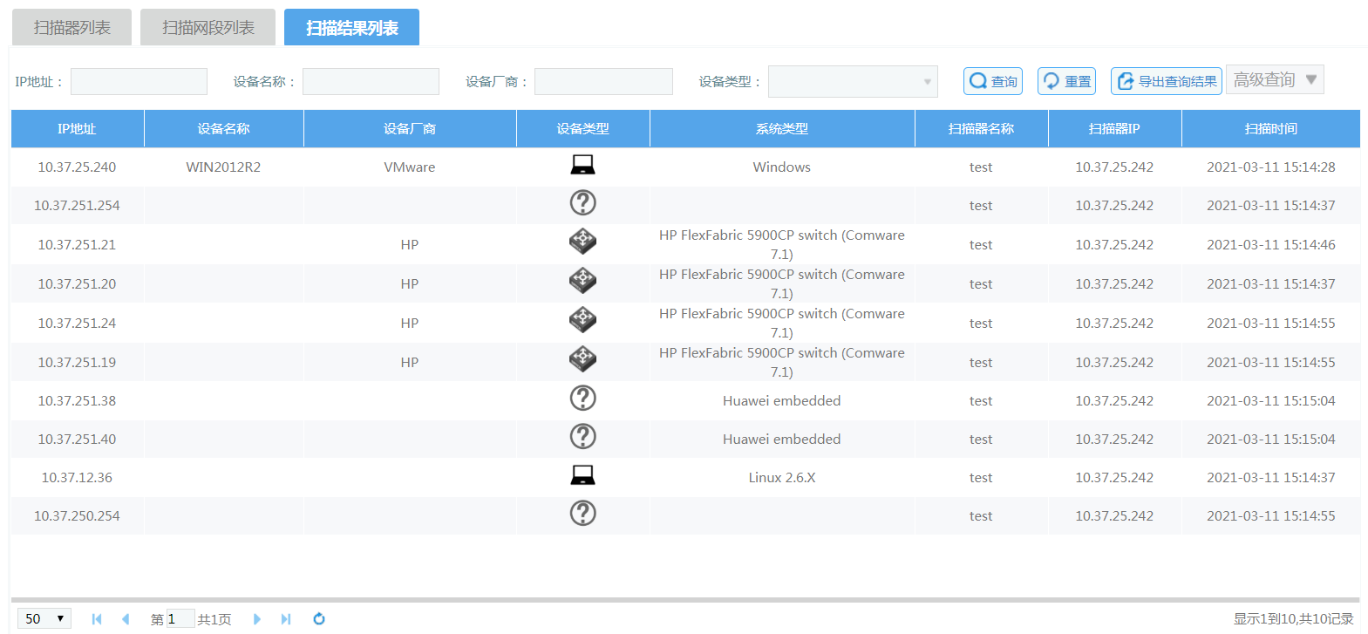Screen dimensions: 1368x634
Task: Sort by the 设备厂商 column header
Action: (x=410, y=129)
